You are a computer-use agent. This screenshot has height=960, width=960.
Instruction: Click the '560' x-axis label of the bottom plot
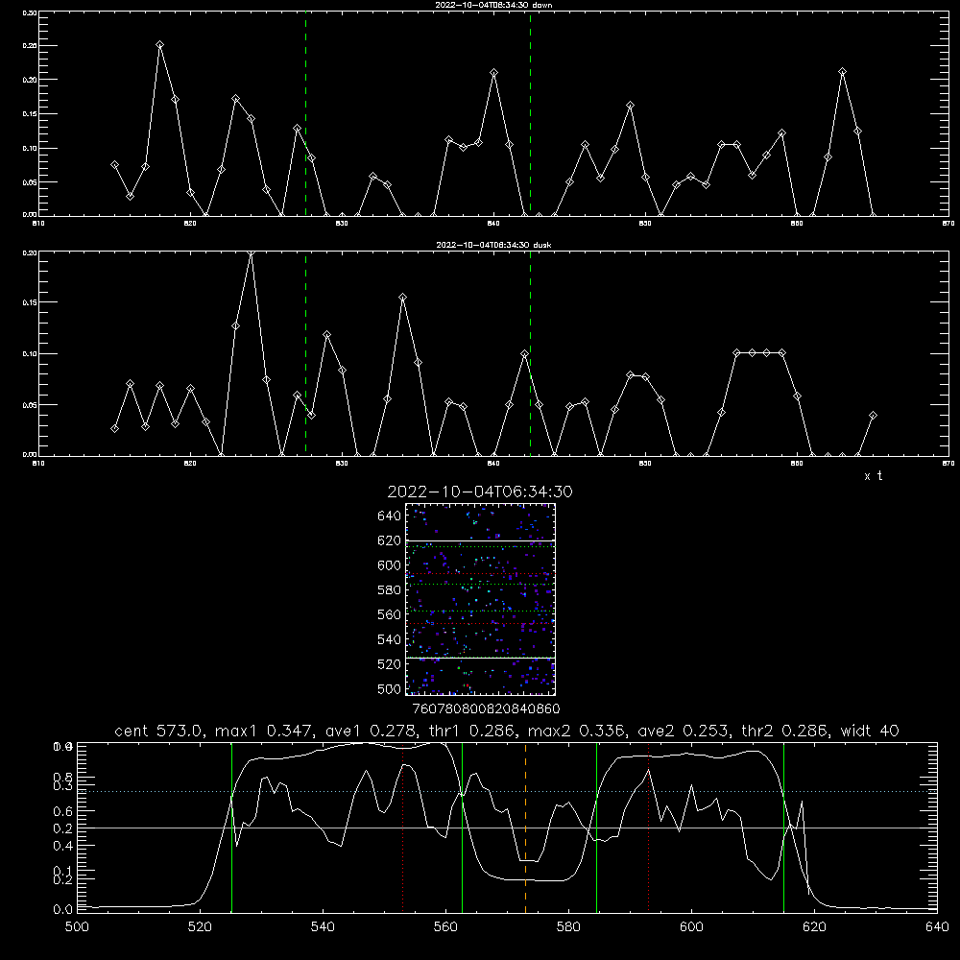(x=445, y=927)
